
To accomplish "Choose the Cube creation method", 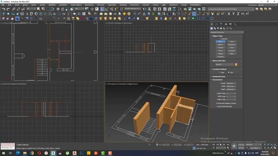I will tap(219, 72).
